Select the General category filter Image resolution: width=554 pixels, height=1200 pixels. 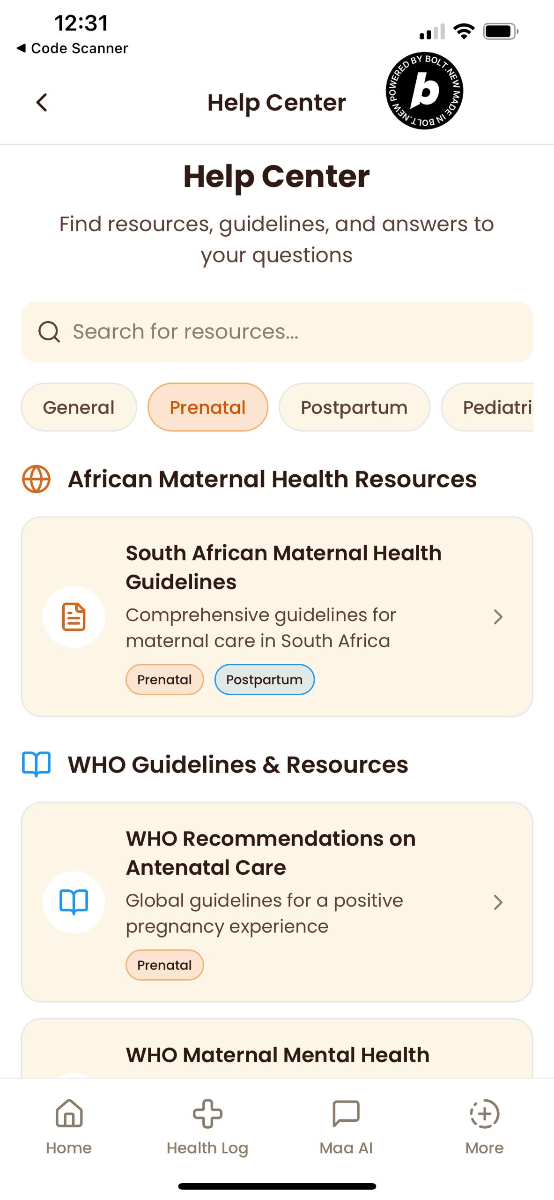tap(79, 407)
